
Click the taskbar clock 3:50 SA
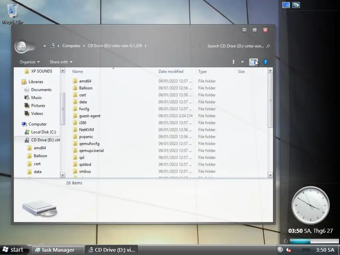point(325,250)
